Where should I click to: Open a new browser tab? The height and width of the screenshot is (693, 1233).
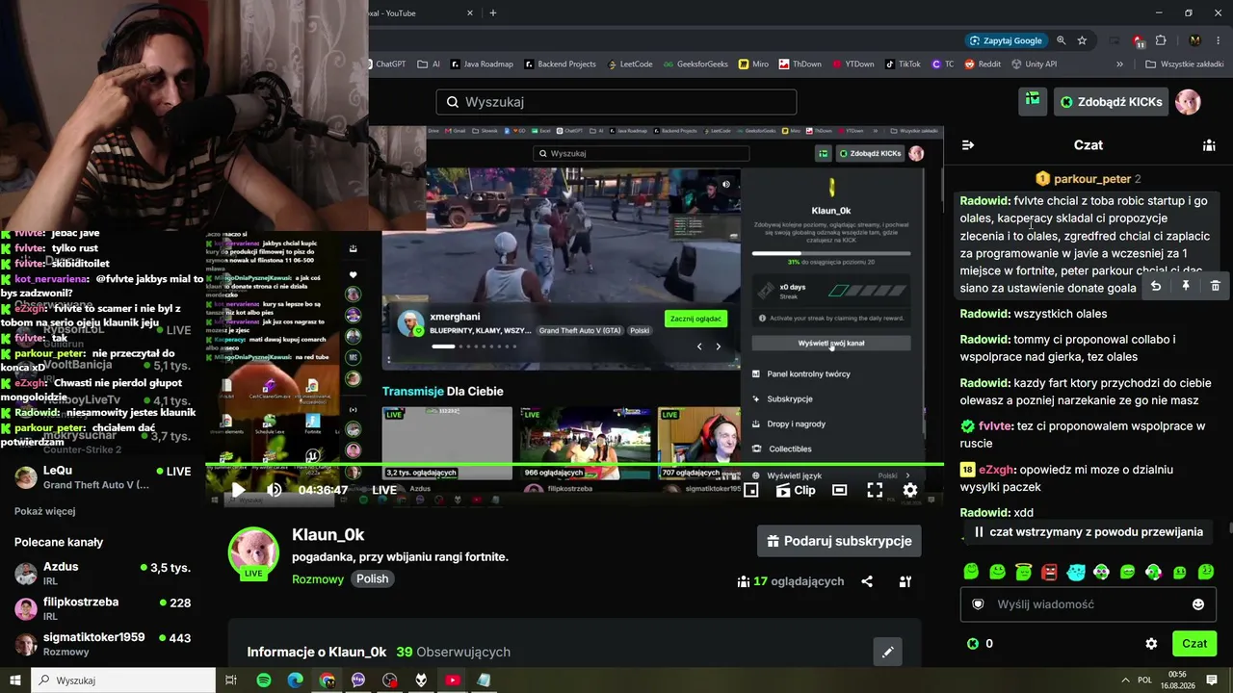tap(493, 13)
